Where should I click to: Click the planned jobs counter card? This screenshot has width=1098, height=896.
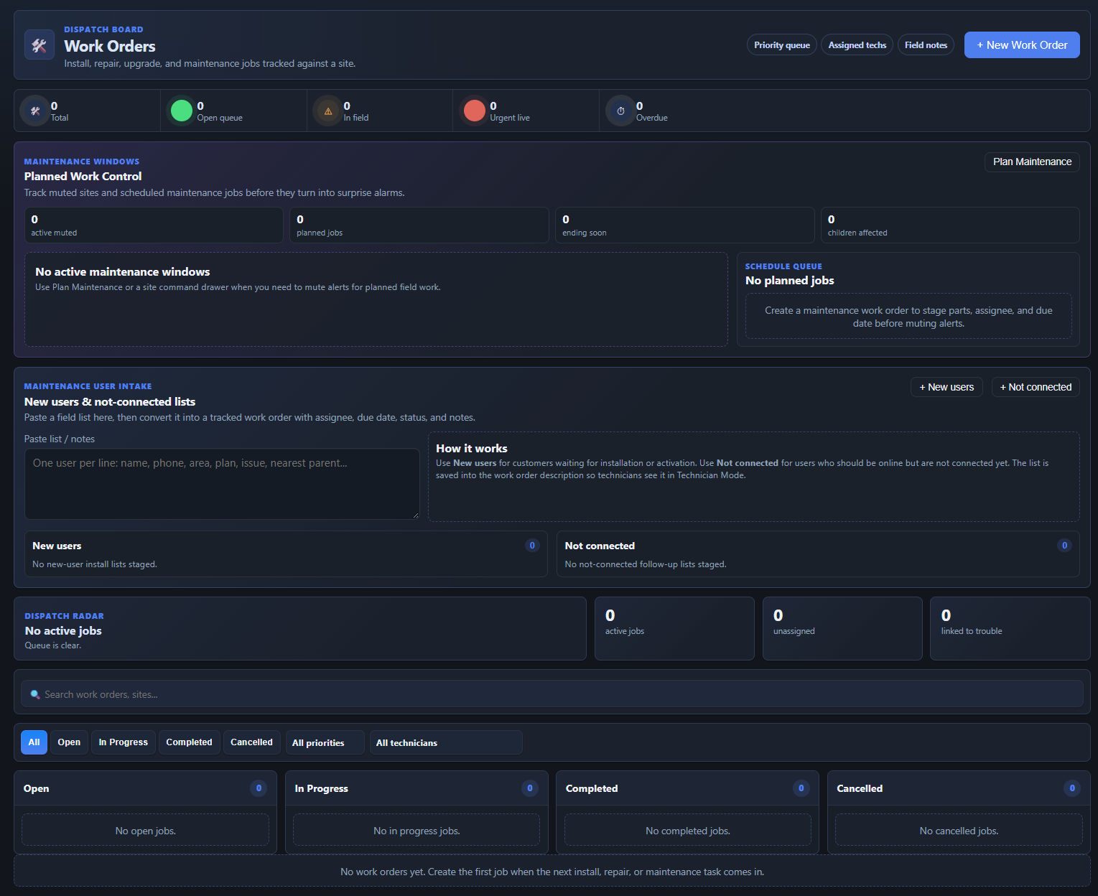click(x=419, y=225)
